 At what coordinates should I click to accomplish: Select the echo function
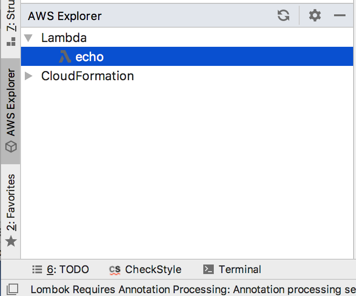(x=187, y=56)
